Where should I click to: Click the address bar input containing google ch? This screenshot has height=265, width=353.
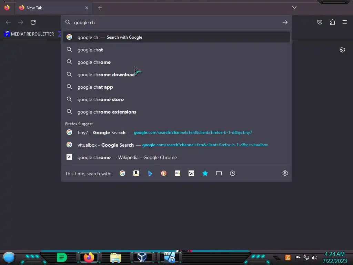(x=176, y=22)
